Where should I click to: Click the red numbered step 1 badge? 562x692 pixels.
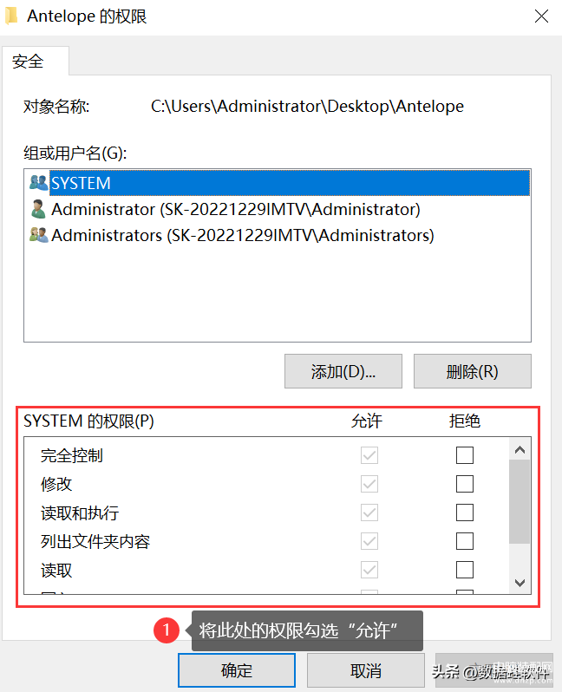coord(167,630)
